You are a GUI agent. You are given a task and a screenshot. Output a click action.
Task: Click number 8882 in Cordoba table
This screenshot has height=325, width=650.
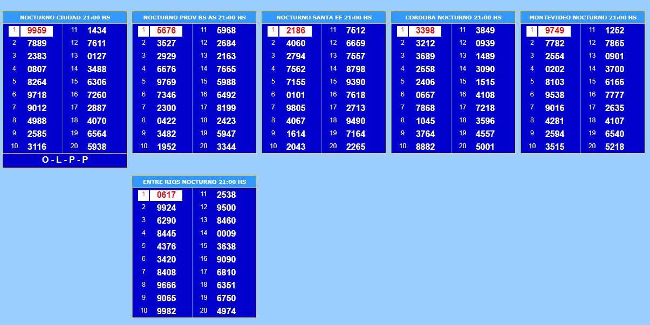point(425,147)
